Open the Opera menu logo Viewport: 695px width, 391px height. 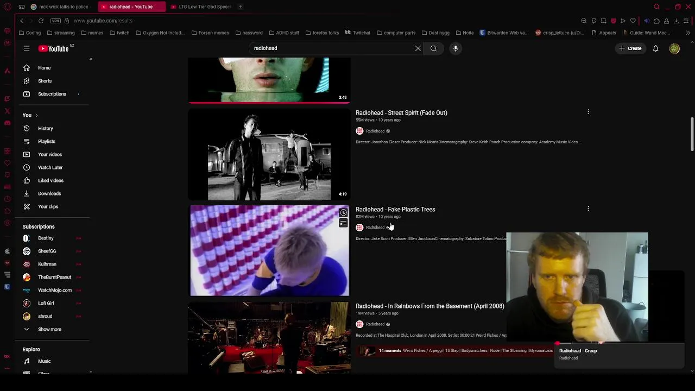pyautogui.click(x=8, y=7)
